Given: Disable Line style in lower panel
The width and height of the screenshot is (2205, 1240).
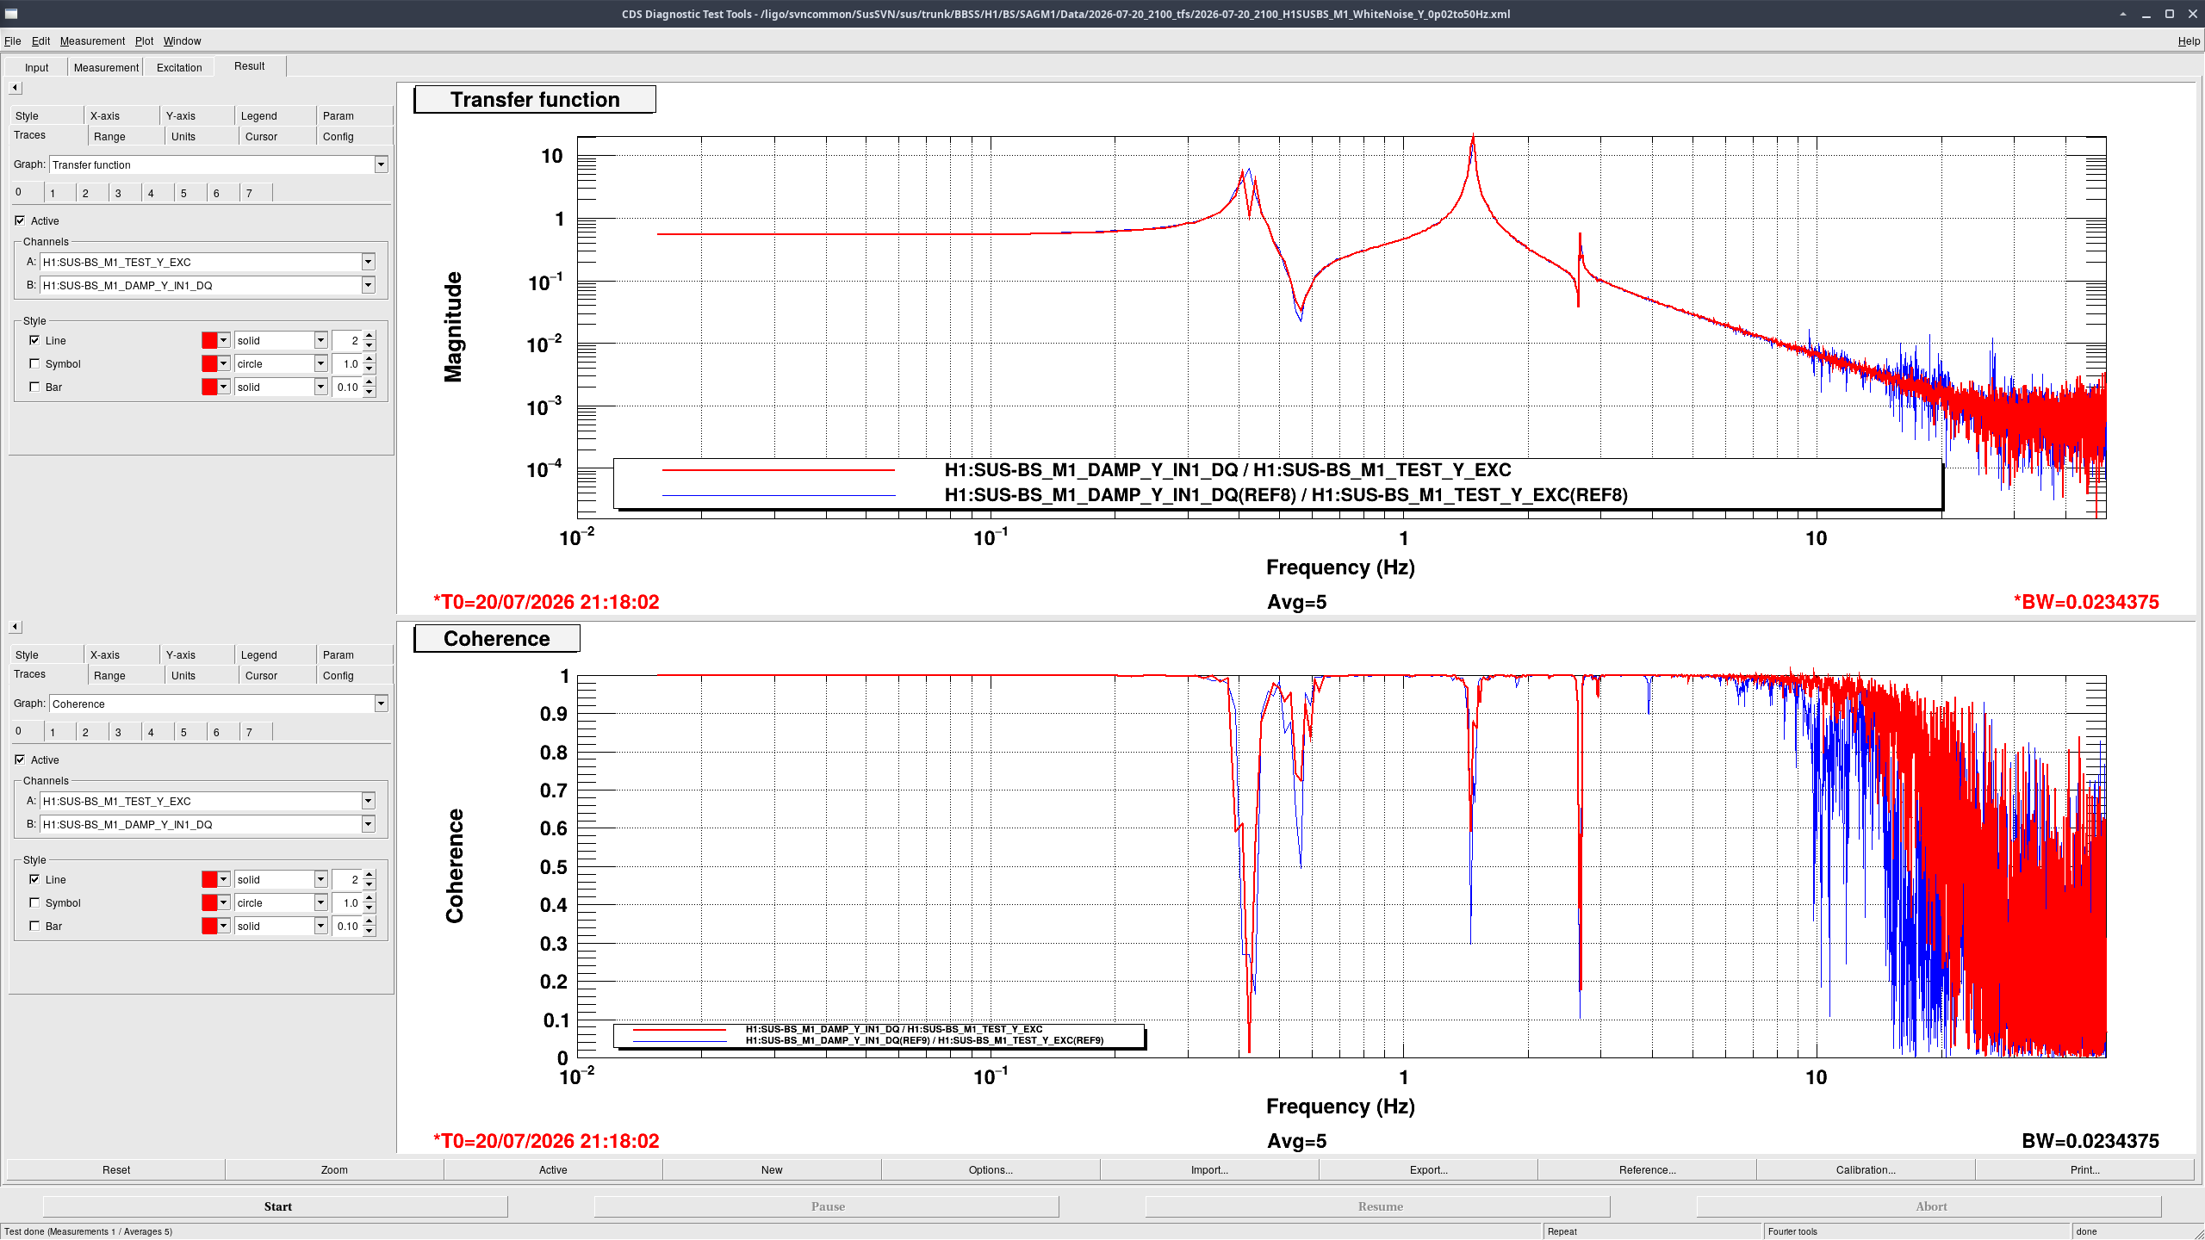Looking at the screenshot, I should click(34, 879).
